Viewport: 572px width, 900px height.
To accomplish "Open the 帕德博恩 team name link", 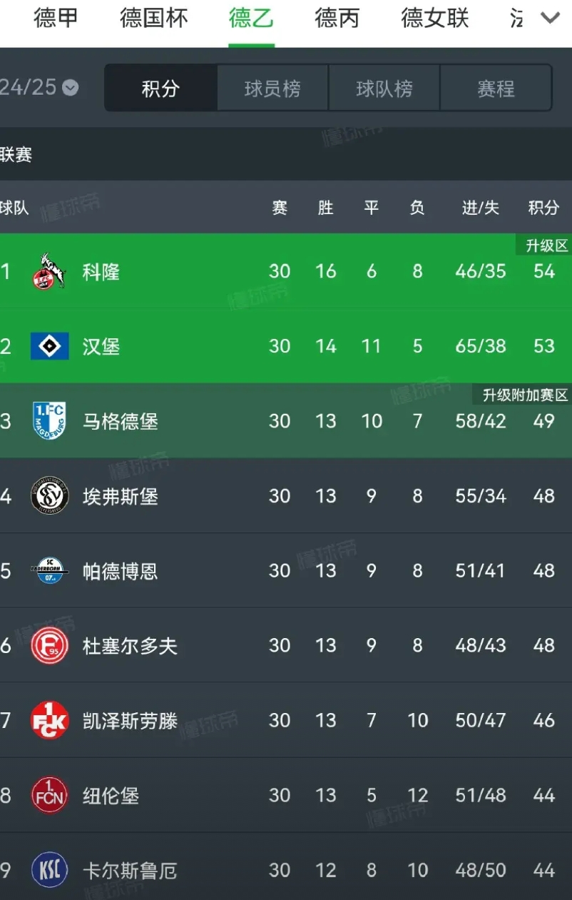I will [x=121, y=571].
